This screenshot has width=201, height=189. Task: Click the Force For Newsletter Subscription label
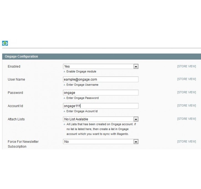click(x=23, y=144)
